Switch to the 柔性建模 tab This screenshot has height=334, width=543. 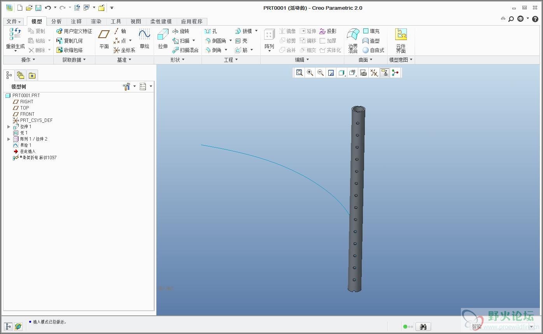click(x=161, y=21)
